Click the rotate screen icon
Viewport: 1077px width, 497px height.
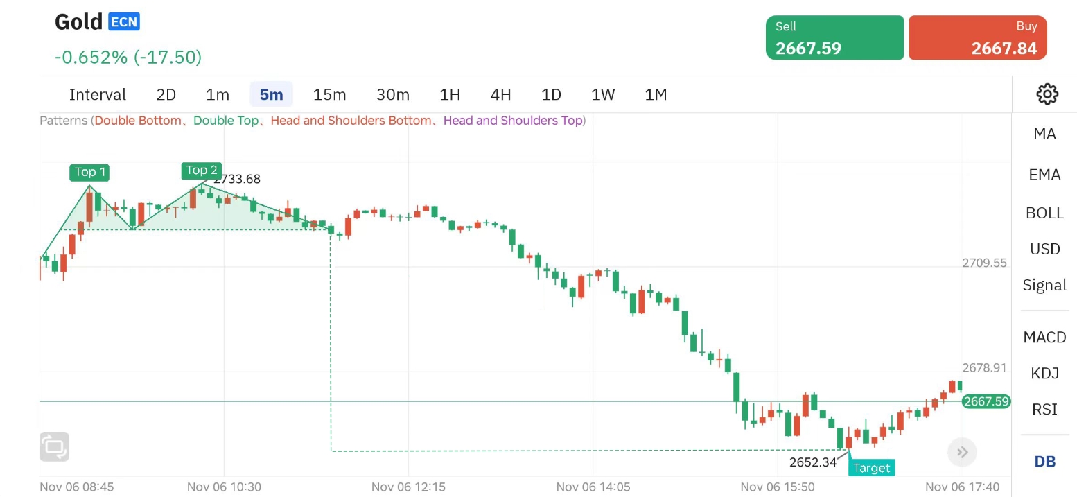coord(55,446)
